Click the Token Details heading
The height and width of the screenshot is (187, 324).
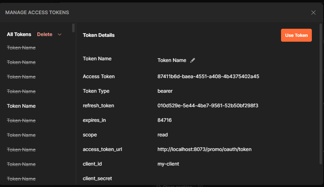click(99, 35)
